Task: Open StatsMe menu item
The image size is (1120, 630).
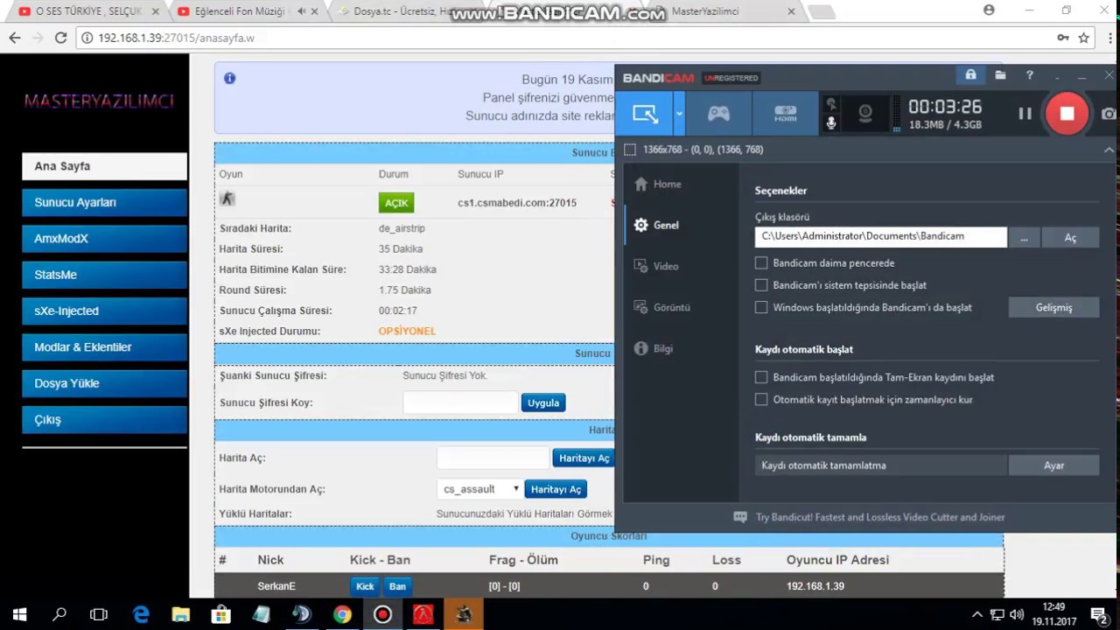Action: (x=104, y=275)
